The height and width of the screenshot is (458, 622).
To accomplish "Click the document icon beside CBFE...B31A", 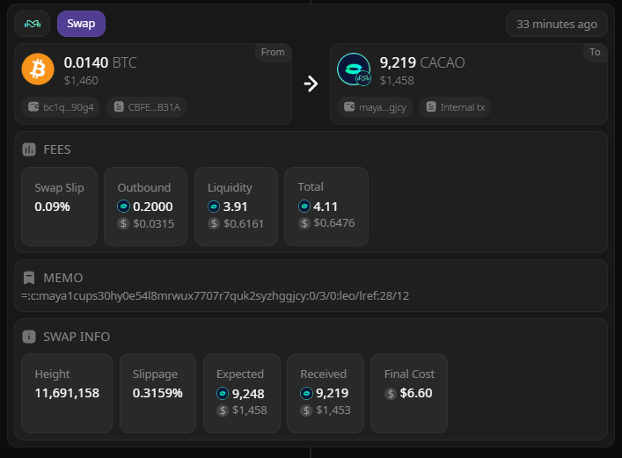I will pyautogui.click(x=119, y=106).
